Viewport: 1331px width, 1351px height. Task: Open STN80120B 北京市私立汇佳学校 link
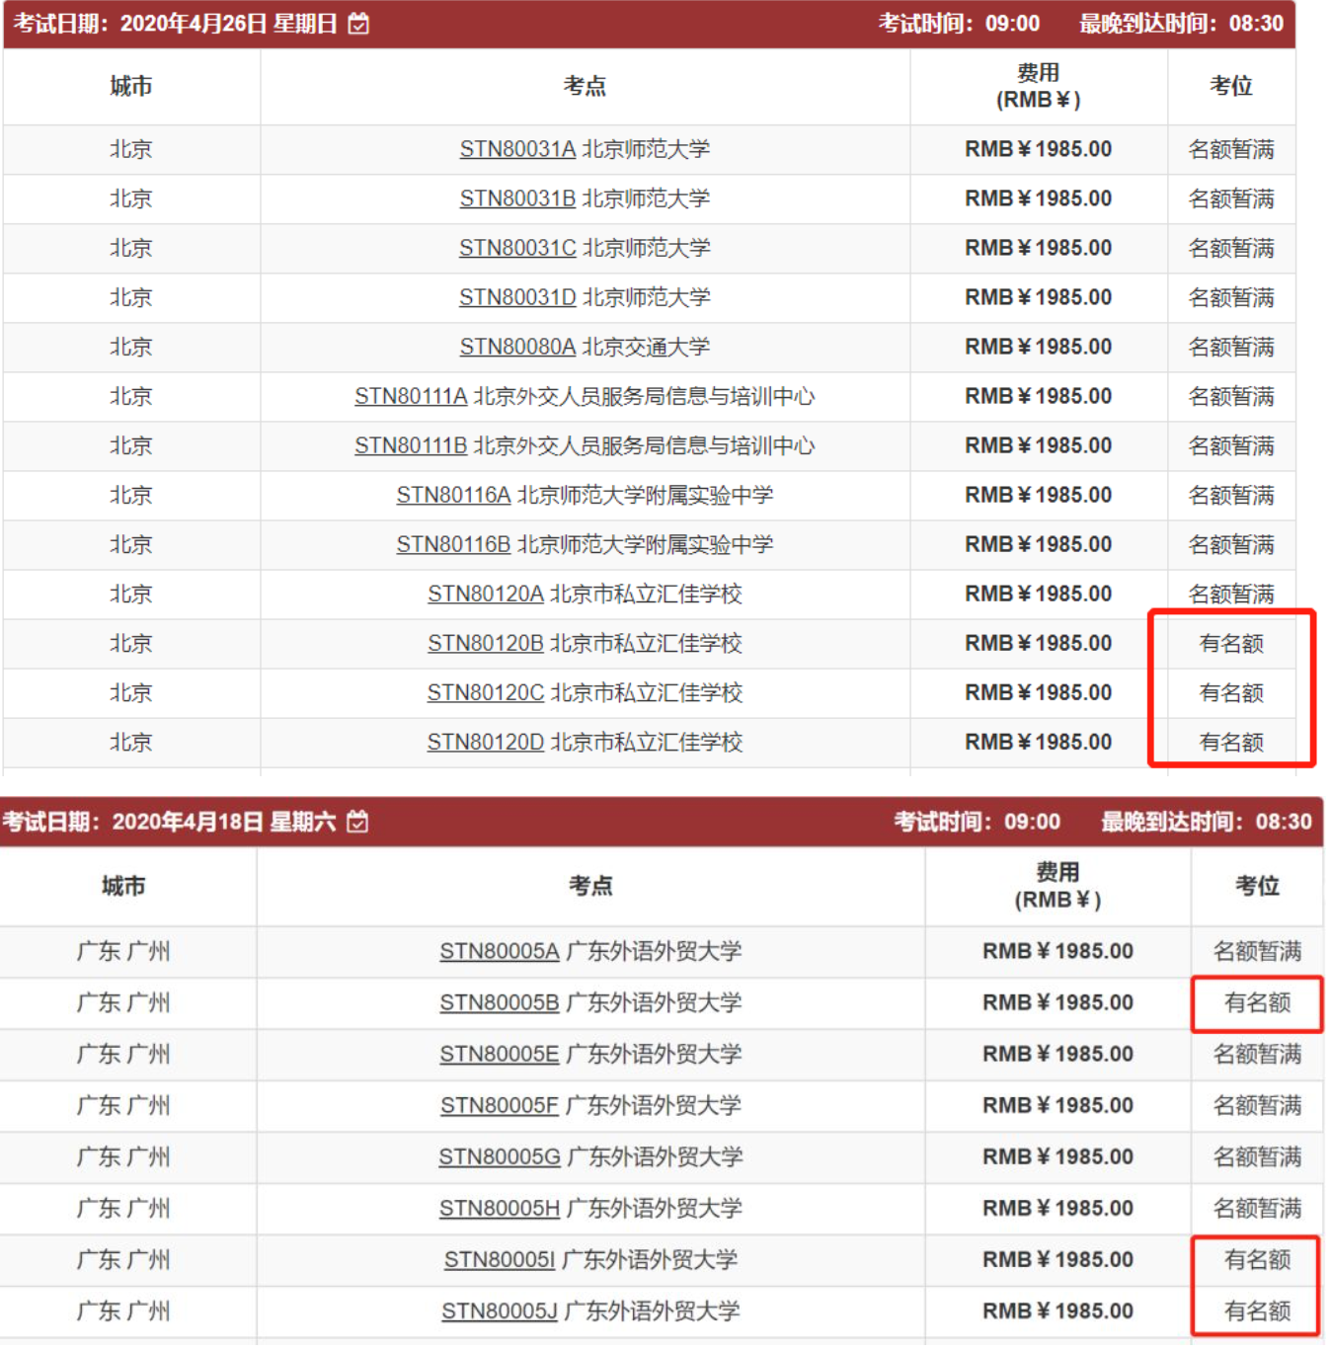(x=486, y=643)
